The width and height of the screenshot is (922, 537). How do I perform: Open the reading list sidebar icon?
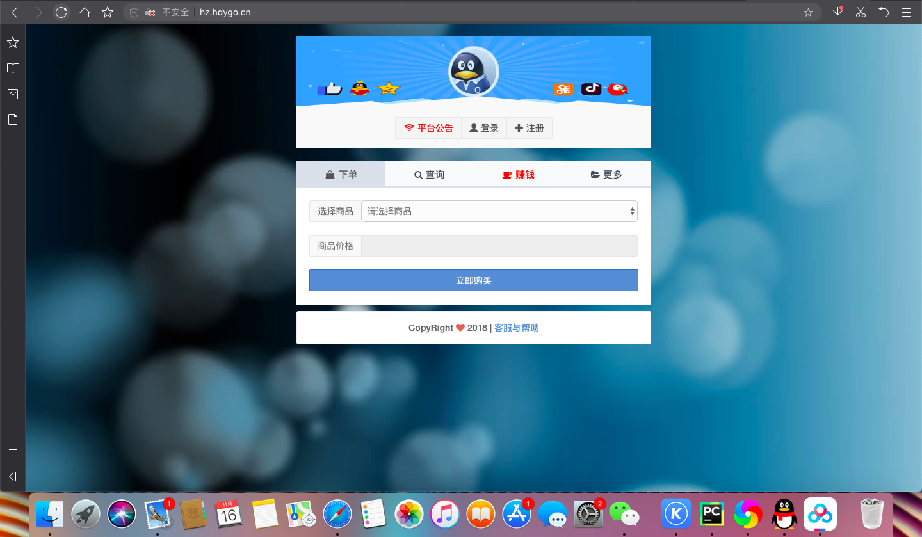pyautogui.click(x=13, y=68)
